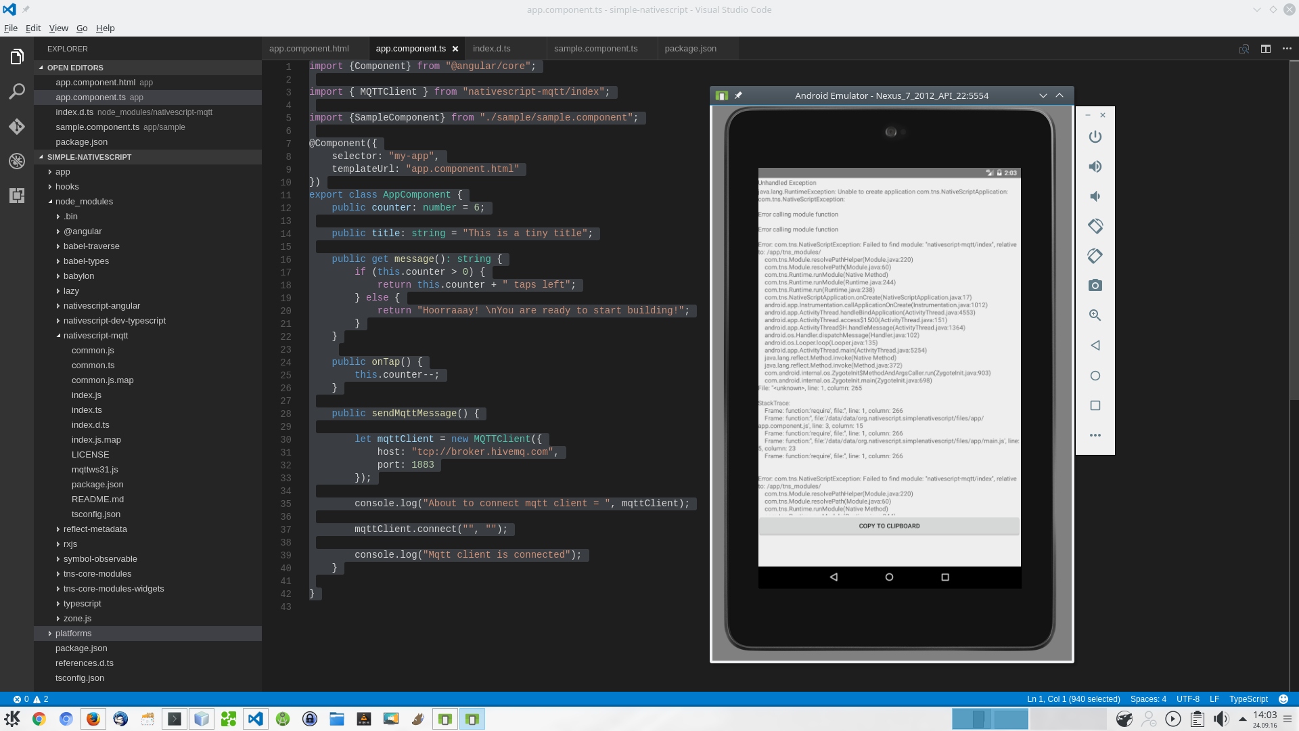Open the Help menu
Viewport: 1299px width, 731px height.
coord(105,28)
